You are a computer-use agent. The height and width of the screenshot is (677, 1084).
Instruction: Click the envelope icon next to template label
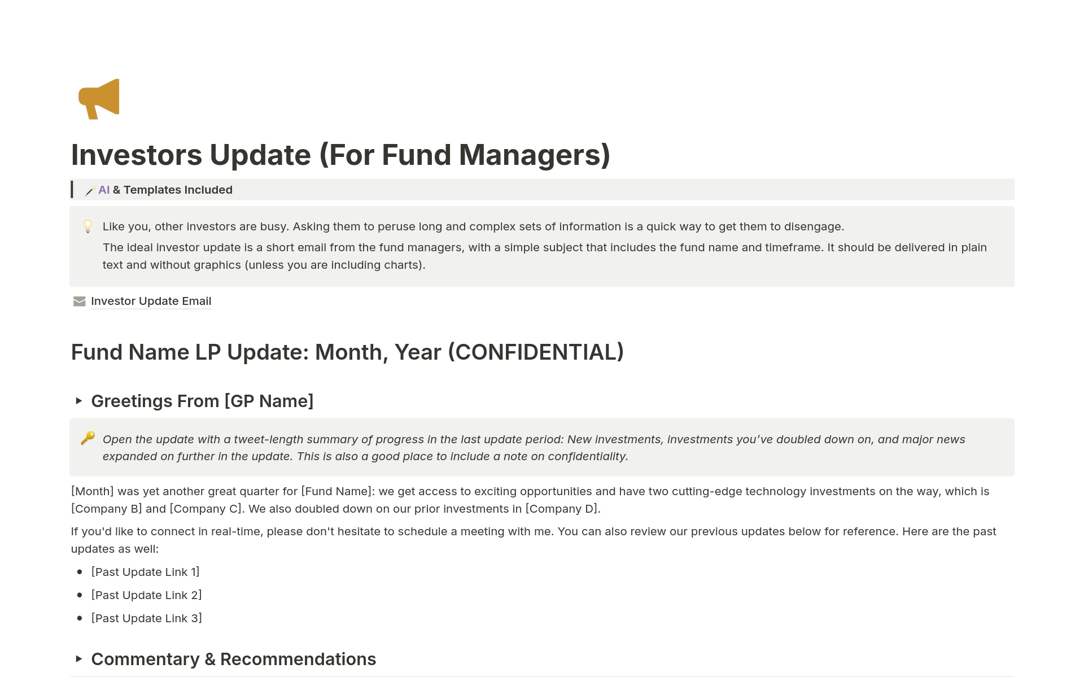[78, 300]
